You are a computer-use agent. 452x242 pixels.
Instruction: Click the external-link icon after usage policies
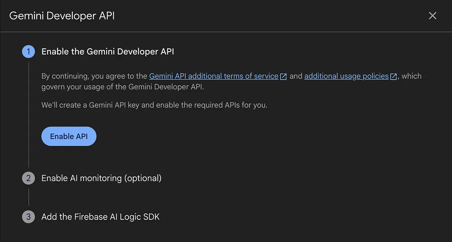pos(394,77)
